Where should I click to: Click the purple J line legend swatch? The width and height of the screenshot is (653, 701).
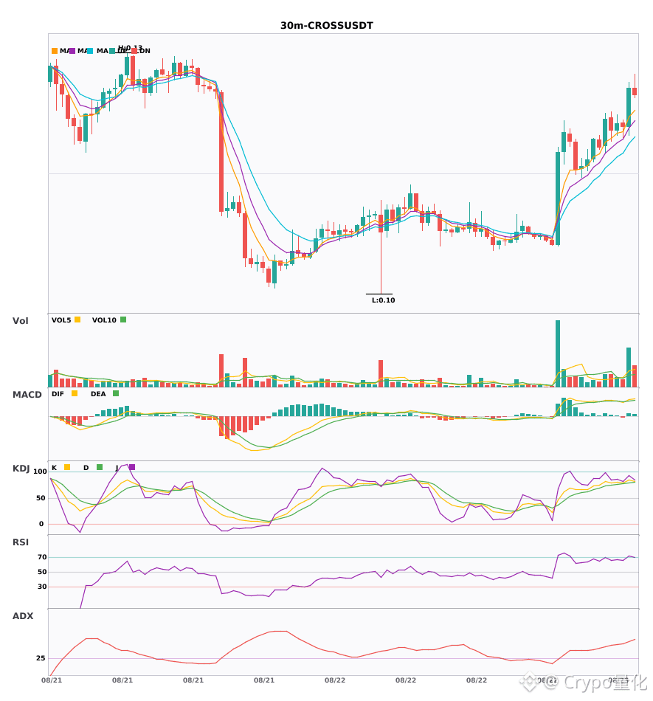pyautogui.click(x=132, y=467)
